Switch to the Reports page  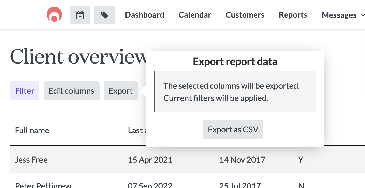tap(293, 15)
